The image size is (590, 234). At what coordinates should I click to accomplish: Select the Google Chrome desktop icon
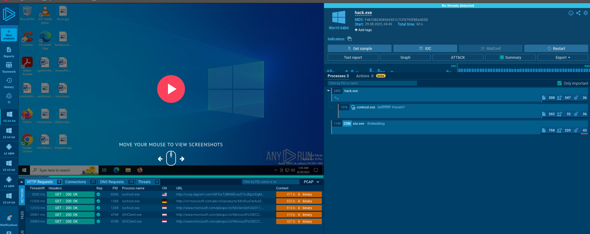[x=27, y=143]
